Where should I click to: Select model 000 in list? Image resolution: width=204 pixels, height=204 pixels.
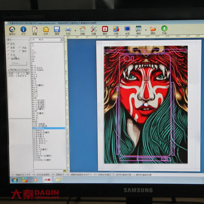click(32, 44)
